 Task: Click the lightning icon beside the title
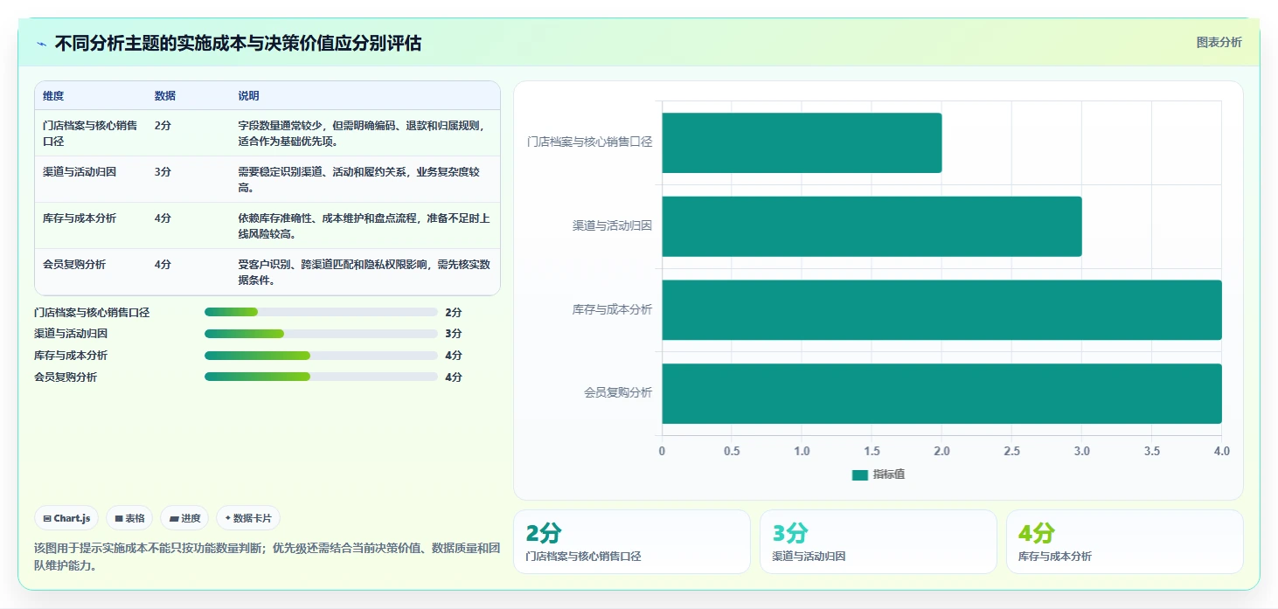(x=41, y=44)
